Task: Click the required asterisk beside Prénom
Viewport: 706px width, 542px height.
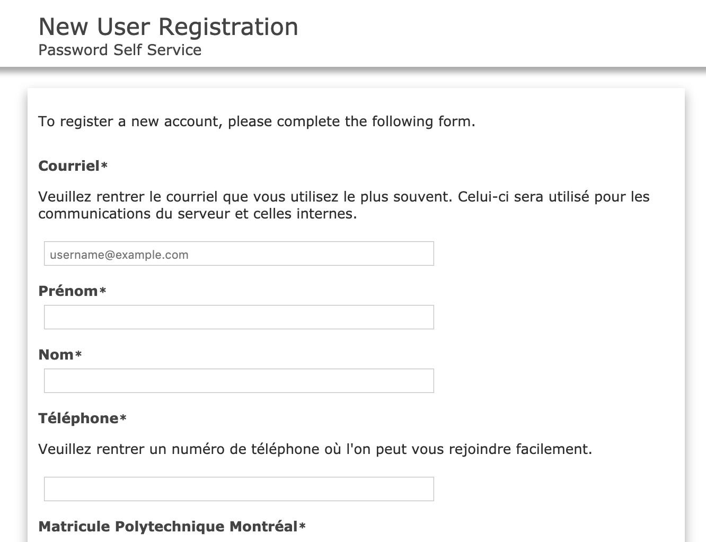Action: click(x=103, y=291)
